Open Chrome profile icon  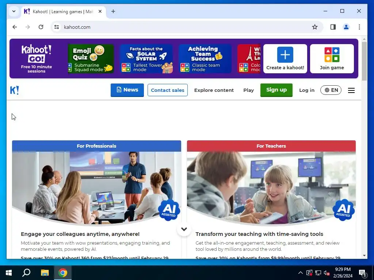[346, 27]
